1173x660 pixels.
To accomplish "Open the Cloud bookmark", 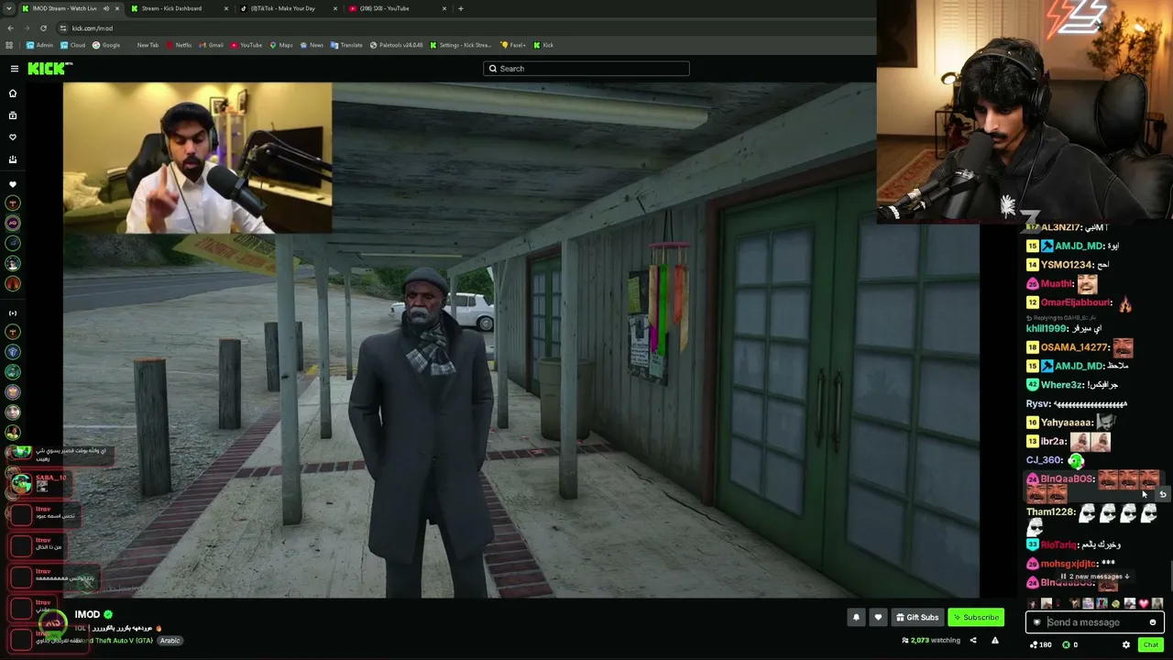I will coord(72,45).
